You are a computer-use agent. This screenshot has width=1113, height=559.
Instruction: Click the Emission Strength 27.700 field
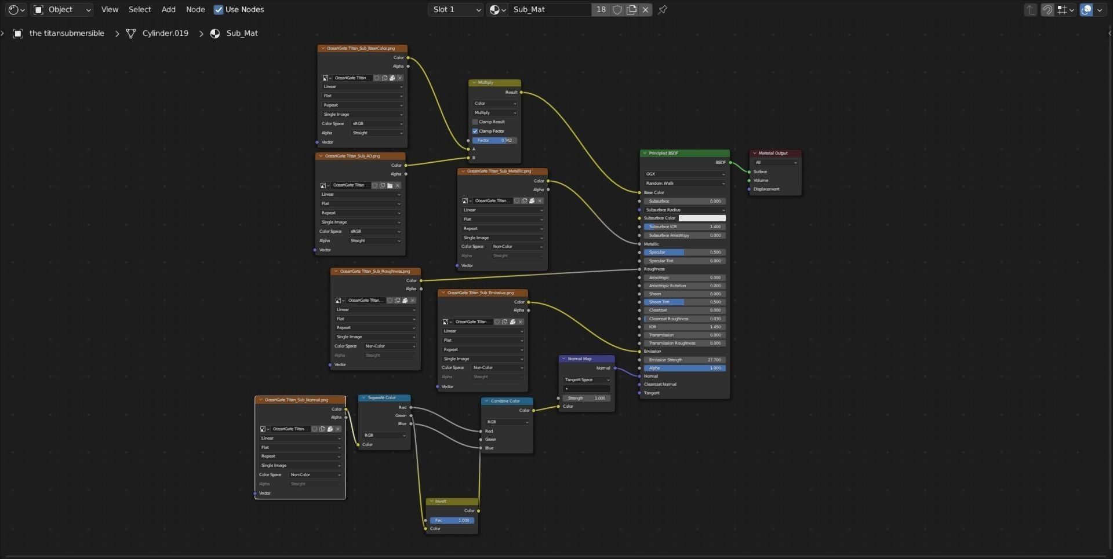685,360
